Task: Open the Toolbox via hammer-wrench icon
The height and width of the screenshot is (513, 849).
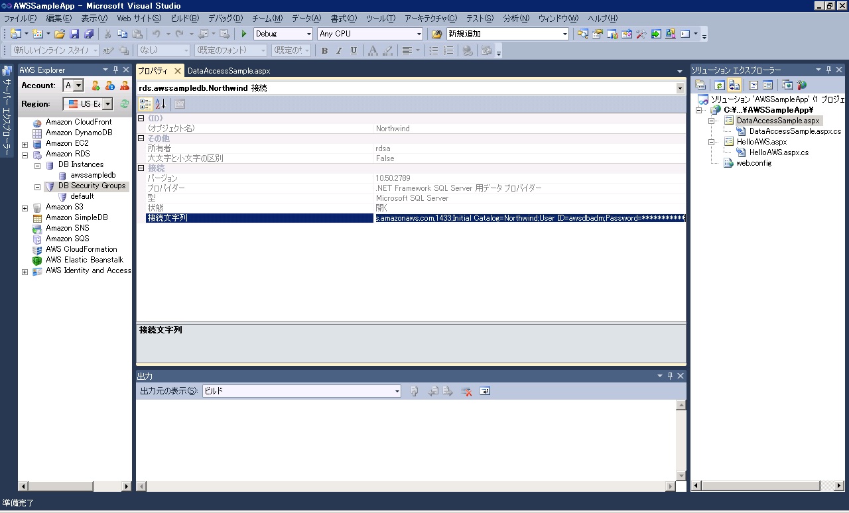Action: 641,34
